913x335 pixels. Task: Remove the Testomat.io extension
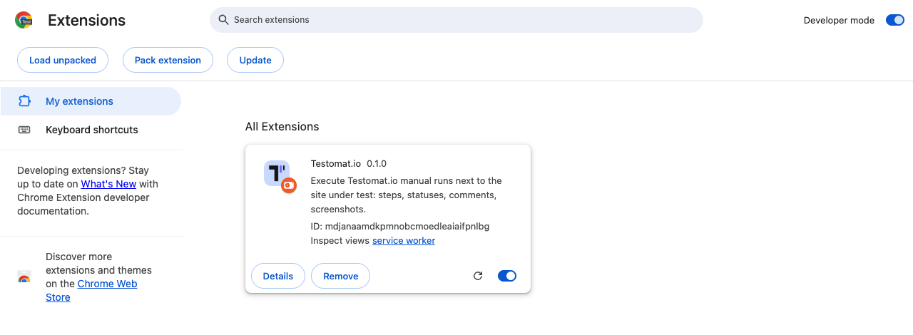pos(340,276)
